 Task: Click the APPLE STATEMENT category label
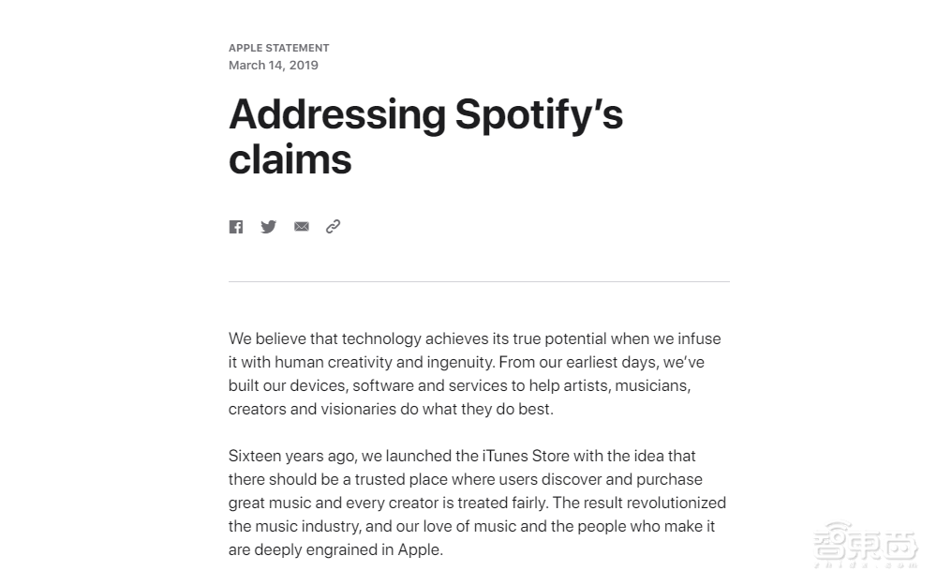tap(278, 48)
